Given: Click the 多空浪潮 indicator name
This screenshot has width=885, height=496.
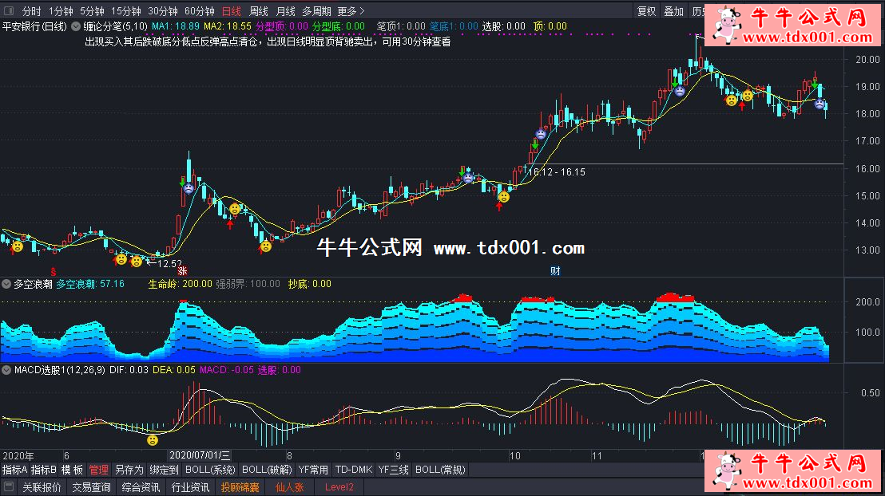Looking at the screenshot, I should (33, 284).
